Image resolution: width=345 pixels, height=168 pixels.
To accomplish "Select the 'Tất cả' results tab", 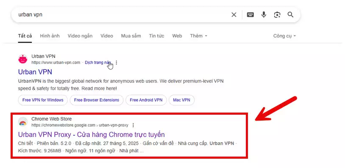I will click(x=25, y=36).
